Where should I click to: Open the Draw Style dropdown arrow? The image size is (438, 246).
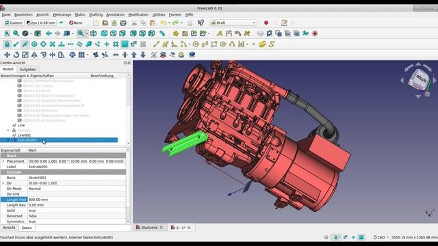tap(31, 33)
